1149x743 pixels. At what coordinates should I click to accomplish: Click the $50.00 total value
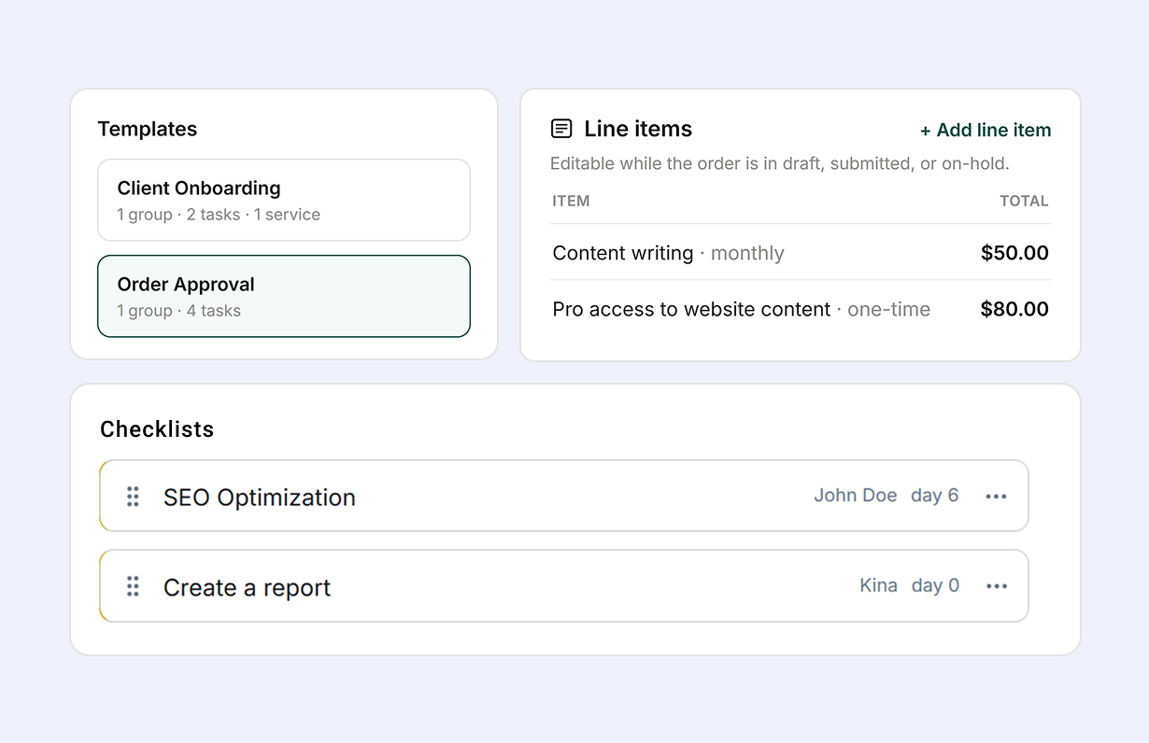point(1014,253)
